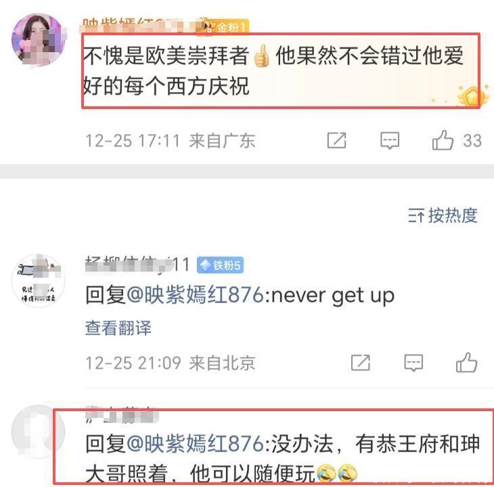The image size is (494, 487).
Task: Open the 按热度 sort selector
Action: click(443, 215)
